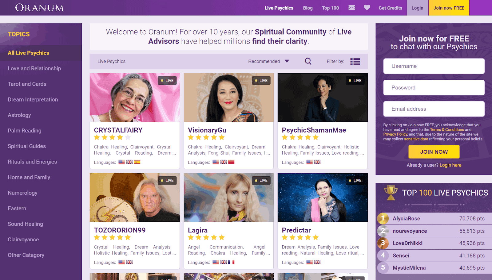Open the messages envelope icon
Screen dimensions: 492x280
(352, 8)
